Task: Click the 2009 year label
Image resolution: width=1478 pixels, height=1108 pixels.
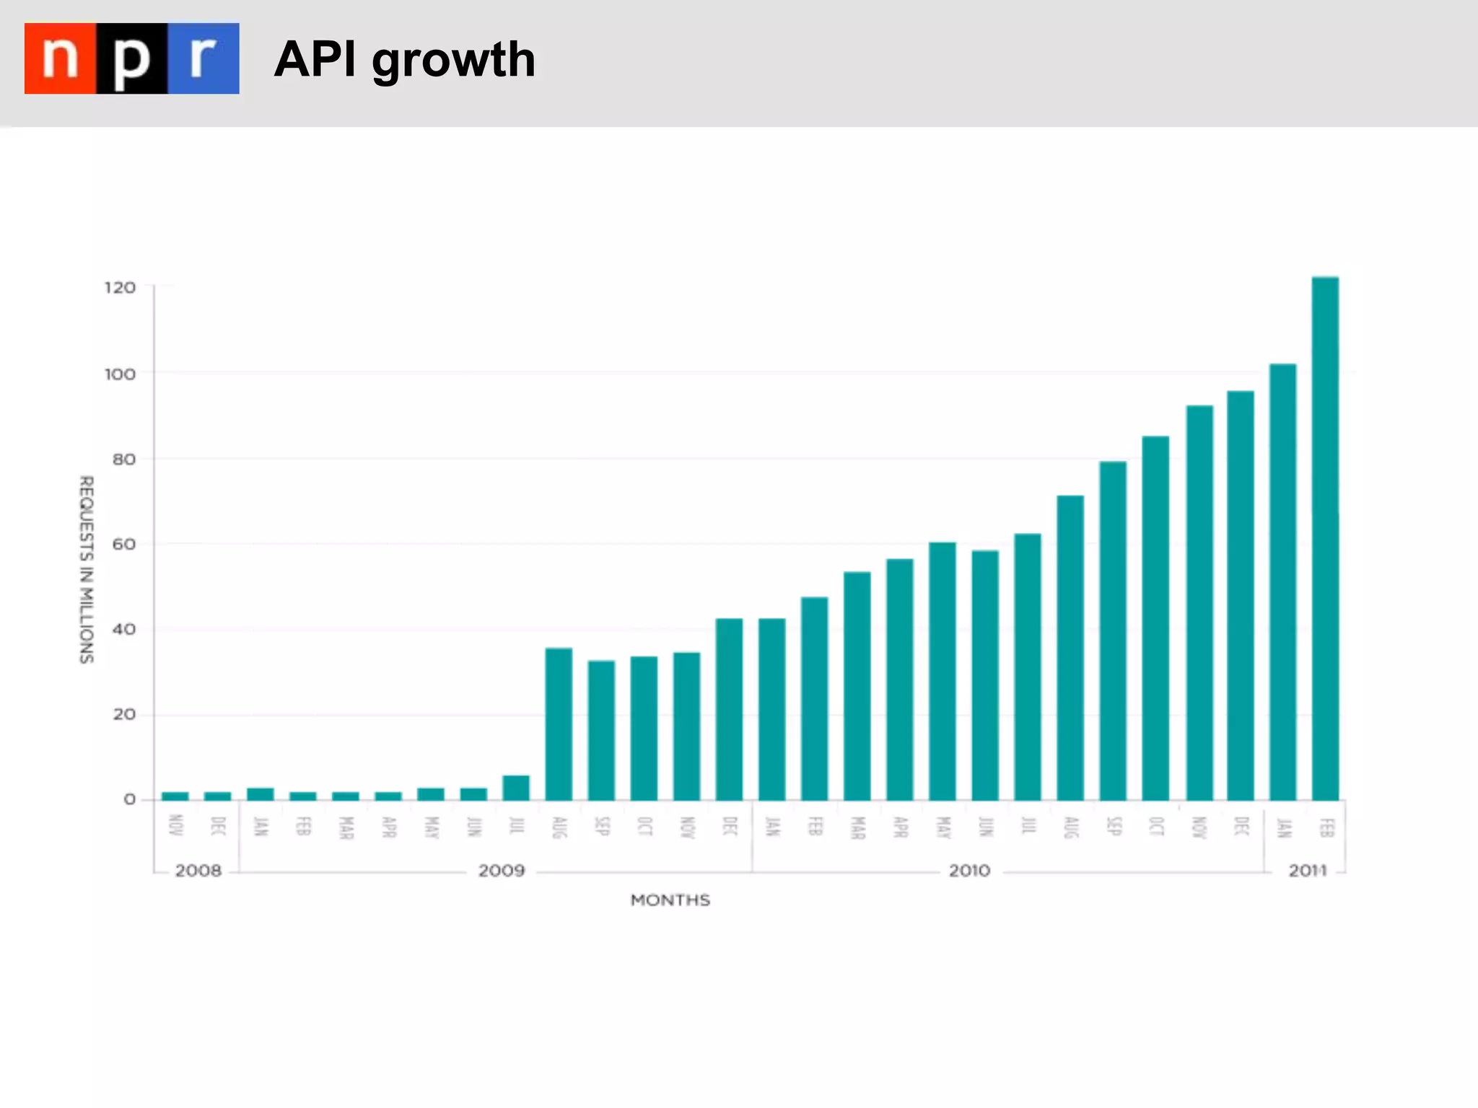Action: pos(502,871)
